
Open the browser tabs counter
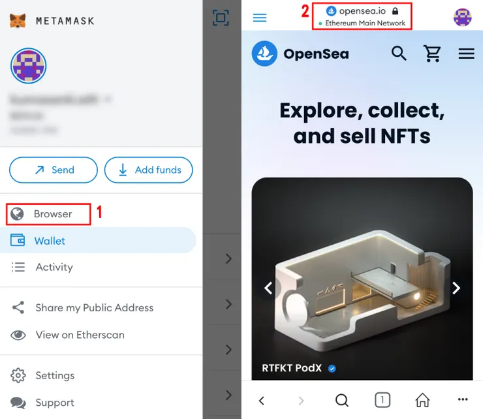click(382, 400)
